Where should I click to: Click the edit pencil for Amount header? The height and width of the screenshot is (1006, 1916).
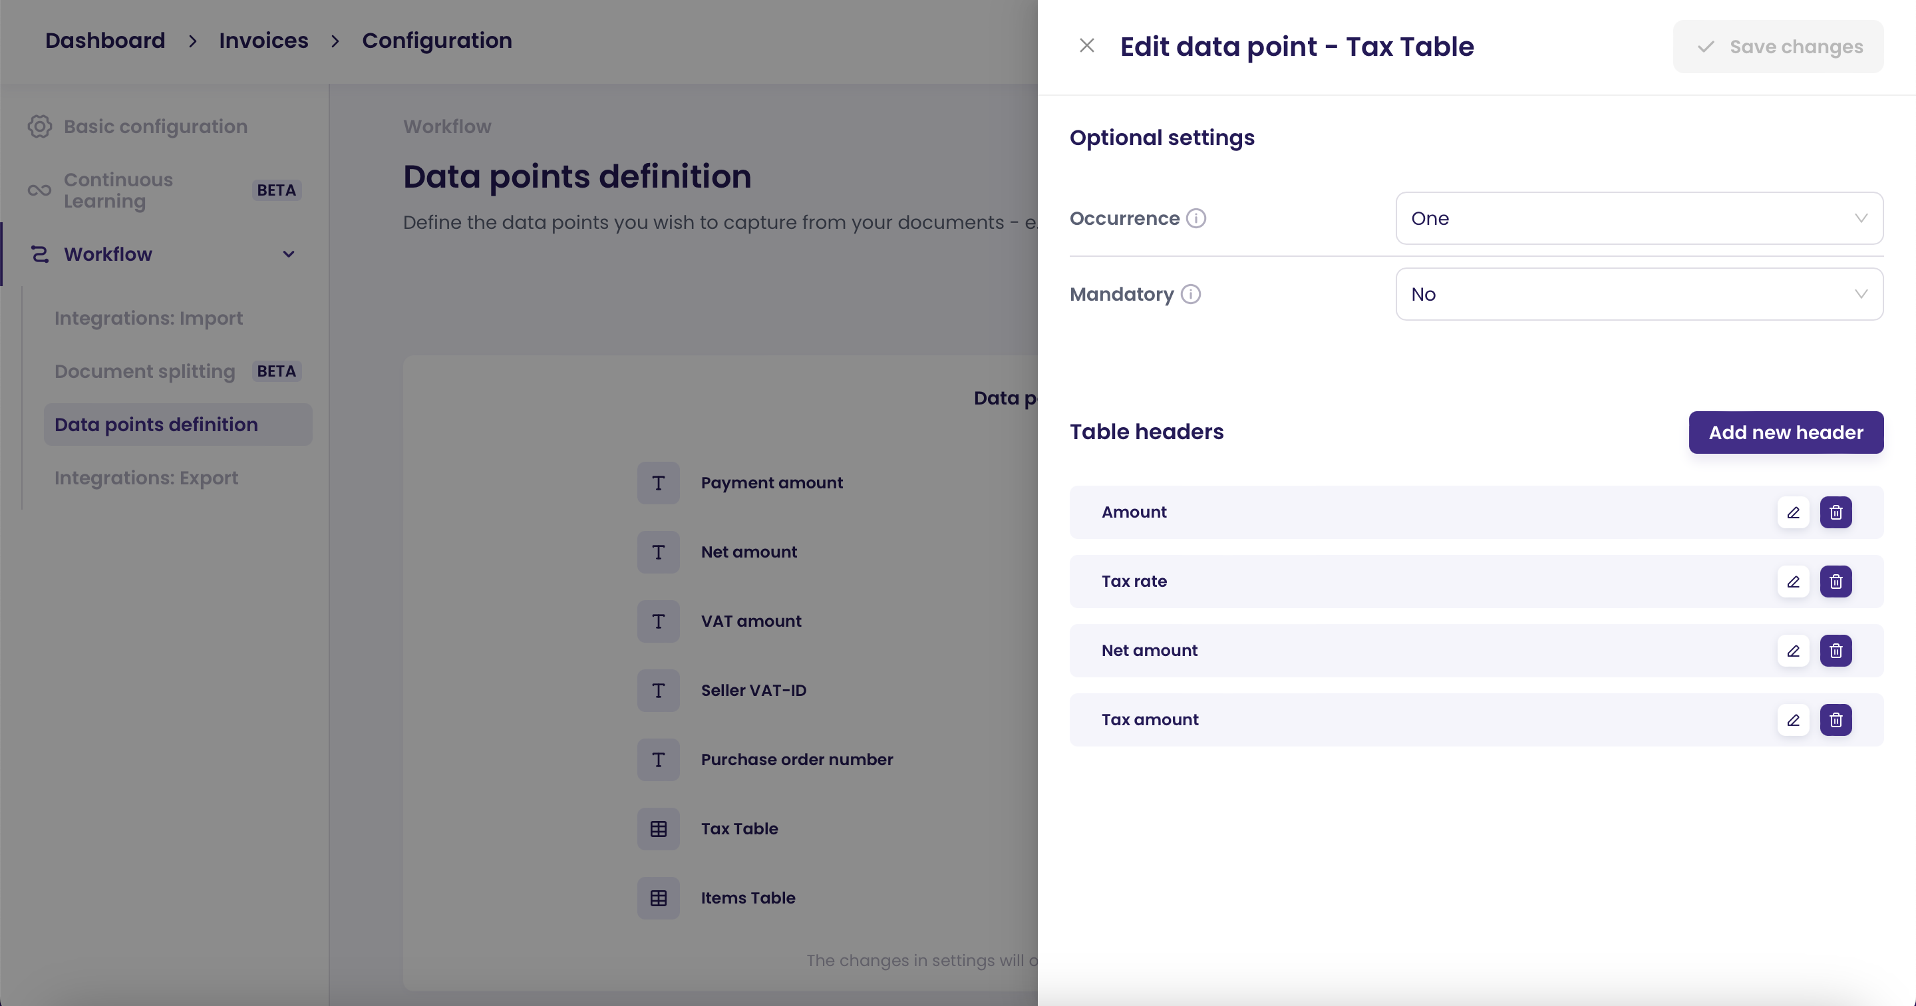click(x=1792, y=513)
